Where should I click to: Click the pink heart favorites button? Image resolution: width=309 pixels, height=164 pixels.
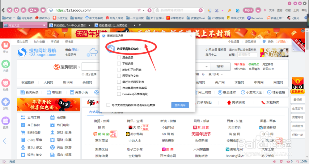(43, 10)
